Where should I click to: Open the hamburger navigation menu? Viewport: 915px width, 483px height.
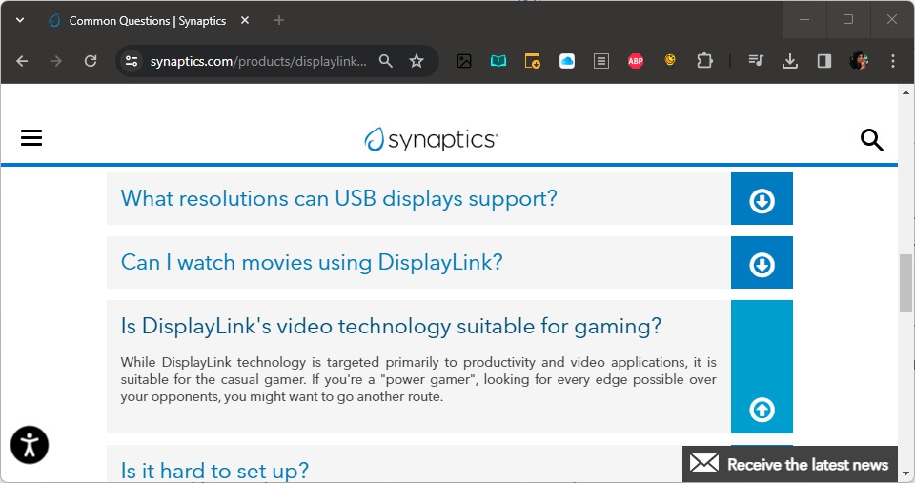click(x=31, y=138)
